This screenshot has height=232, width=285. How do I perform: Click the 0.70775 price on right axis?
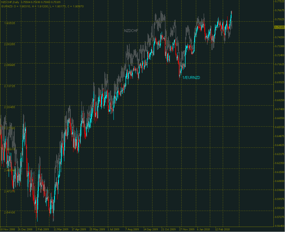[280, 73]
